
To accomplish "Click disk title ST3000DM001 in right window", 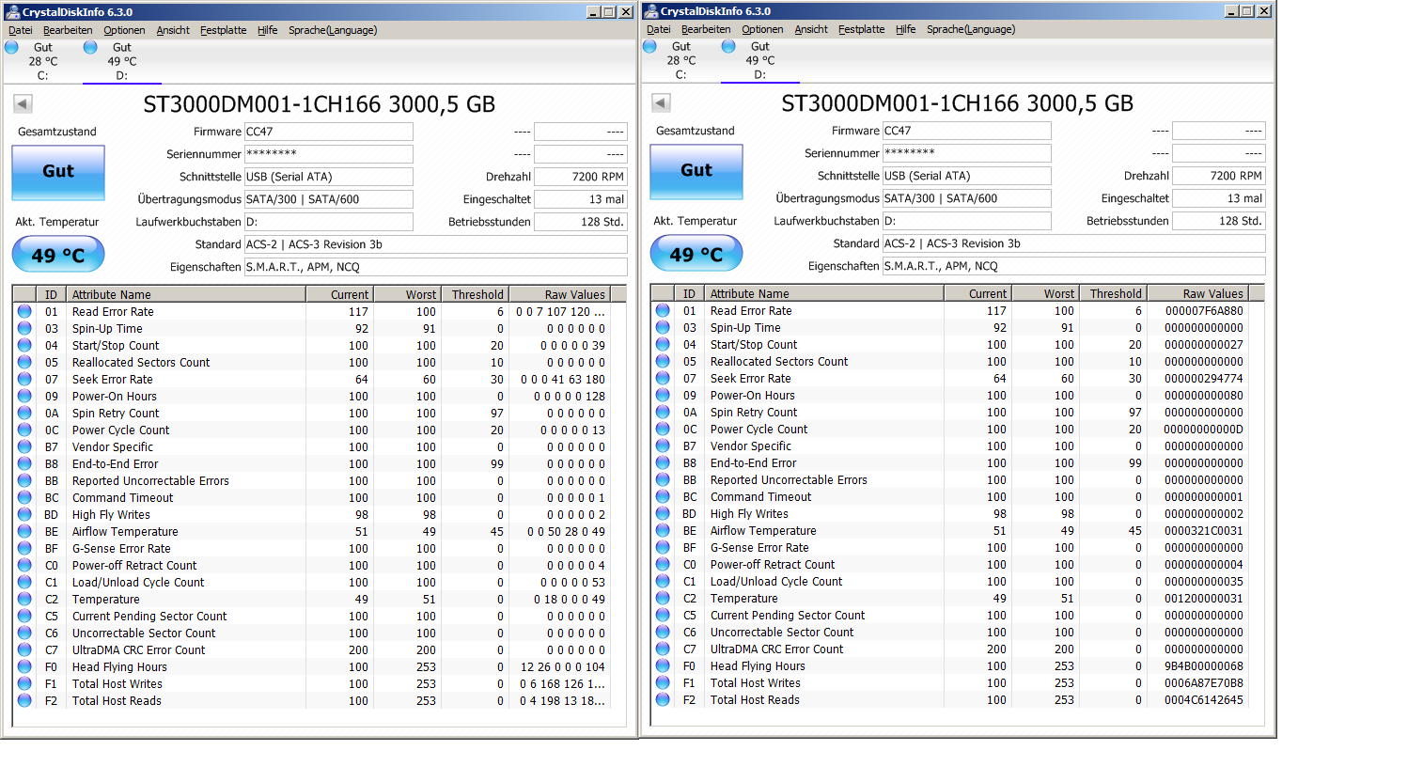I will pyautogui.click(x=957, y=103).
